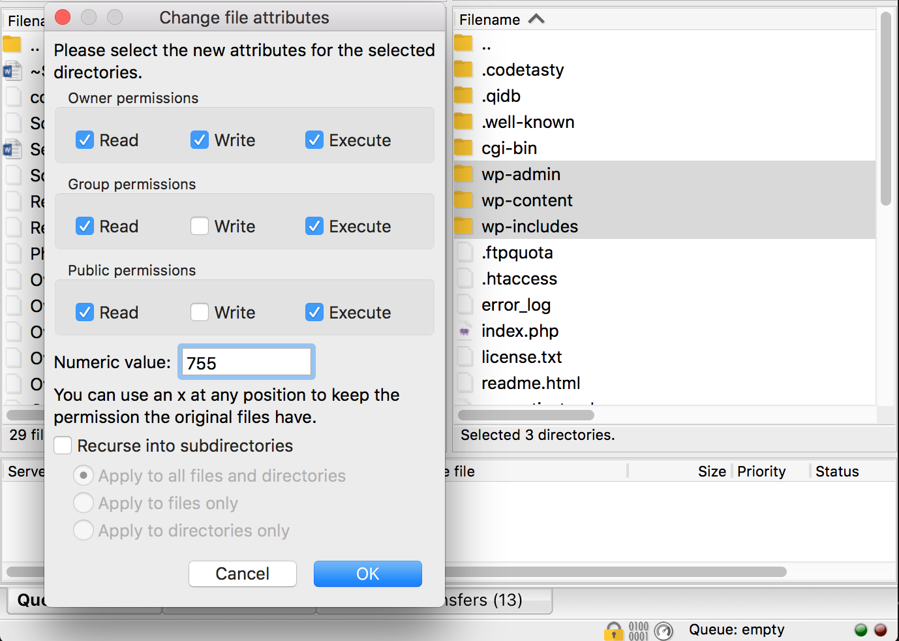Screen dimensions: 899x641
Task: Click the .codetasty folder icon
Action: point(463,70)
